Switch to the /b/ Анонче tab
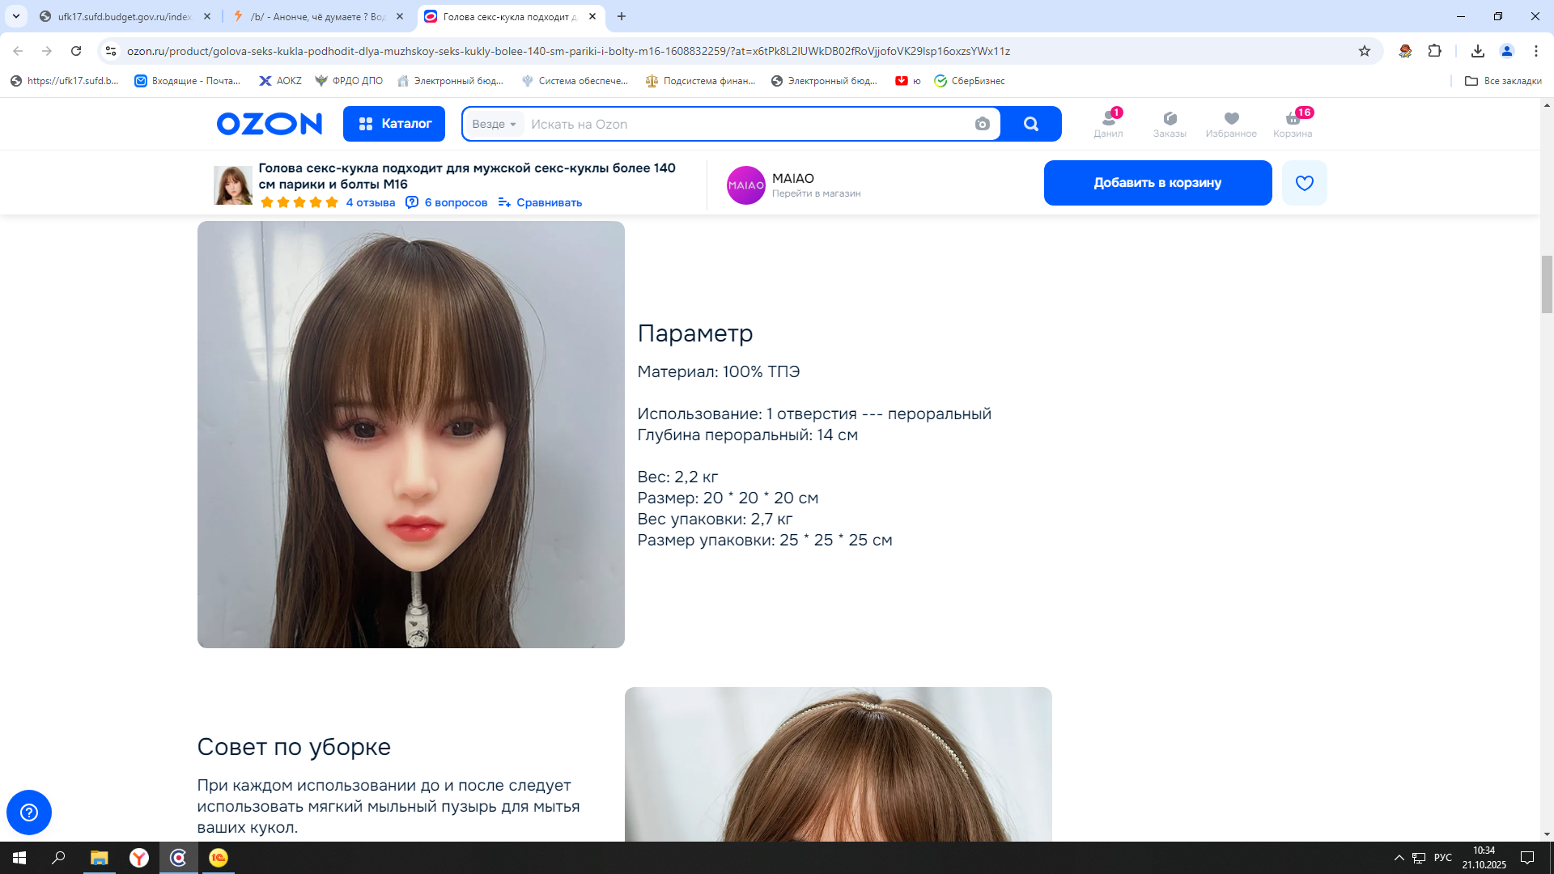The image size is (1554, 874). point(316,16)
